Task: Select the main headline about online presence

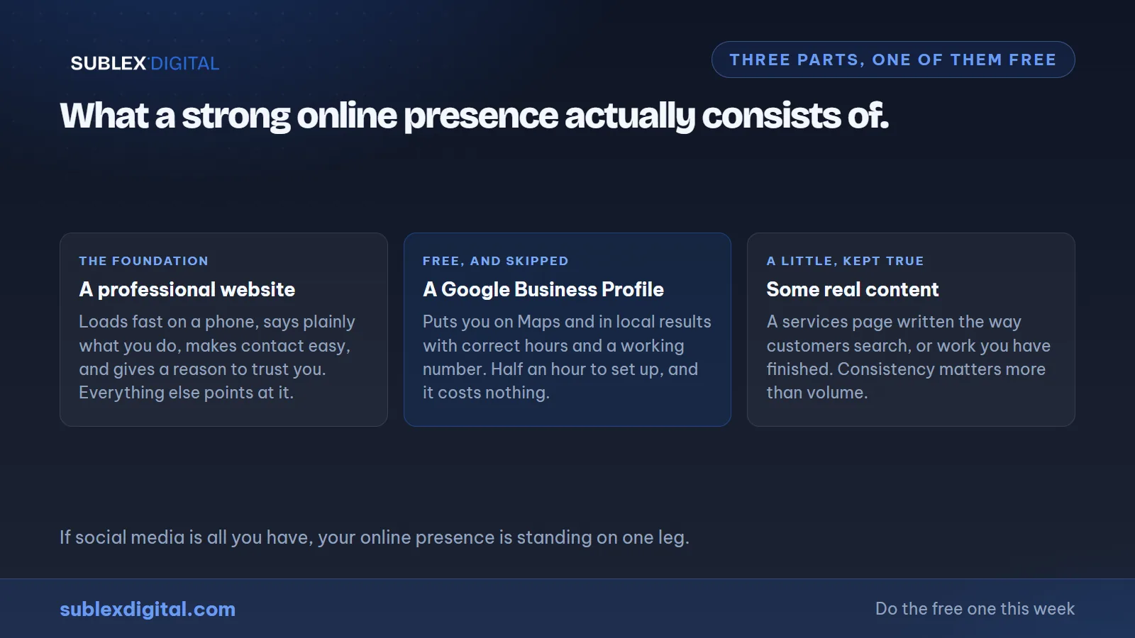Action: tap(475, 116)
